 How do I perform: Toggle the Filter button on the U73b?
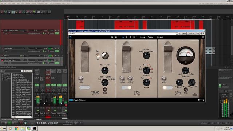(x=122, y=79)
